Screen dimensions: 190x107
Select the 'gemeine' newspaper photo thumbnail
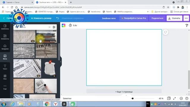[x=27, y=68]
